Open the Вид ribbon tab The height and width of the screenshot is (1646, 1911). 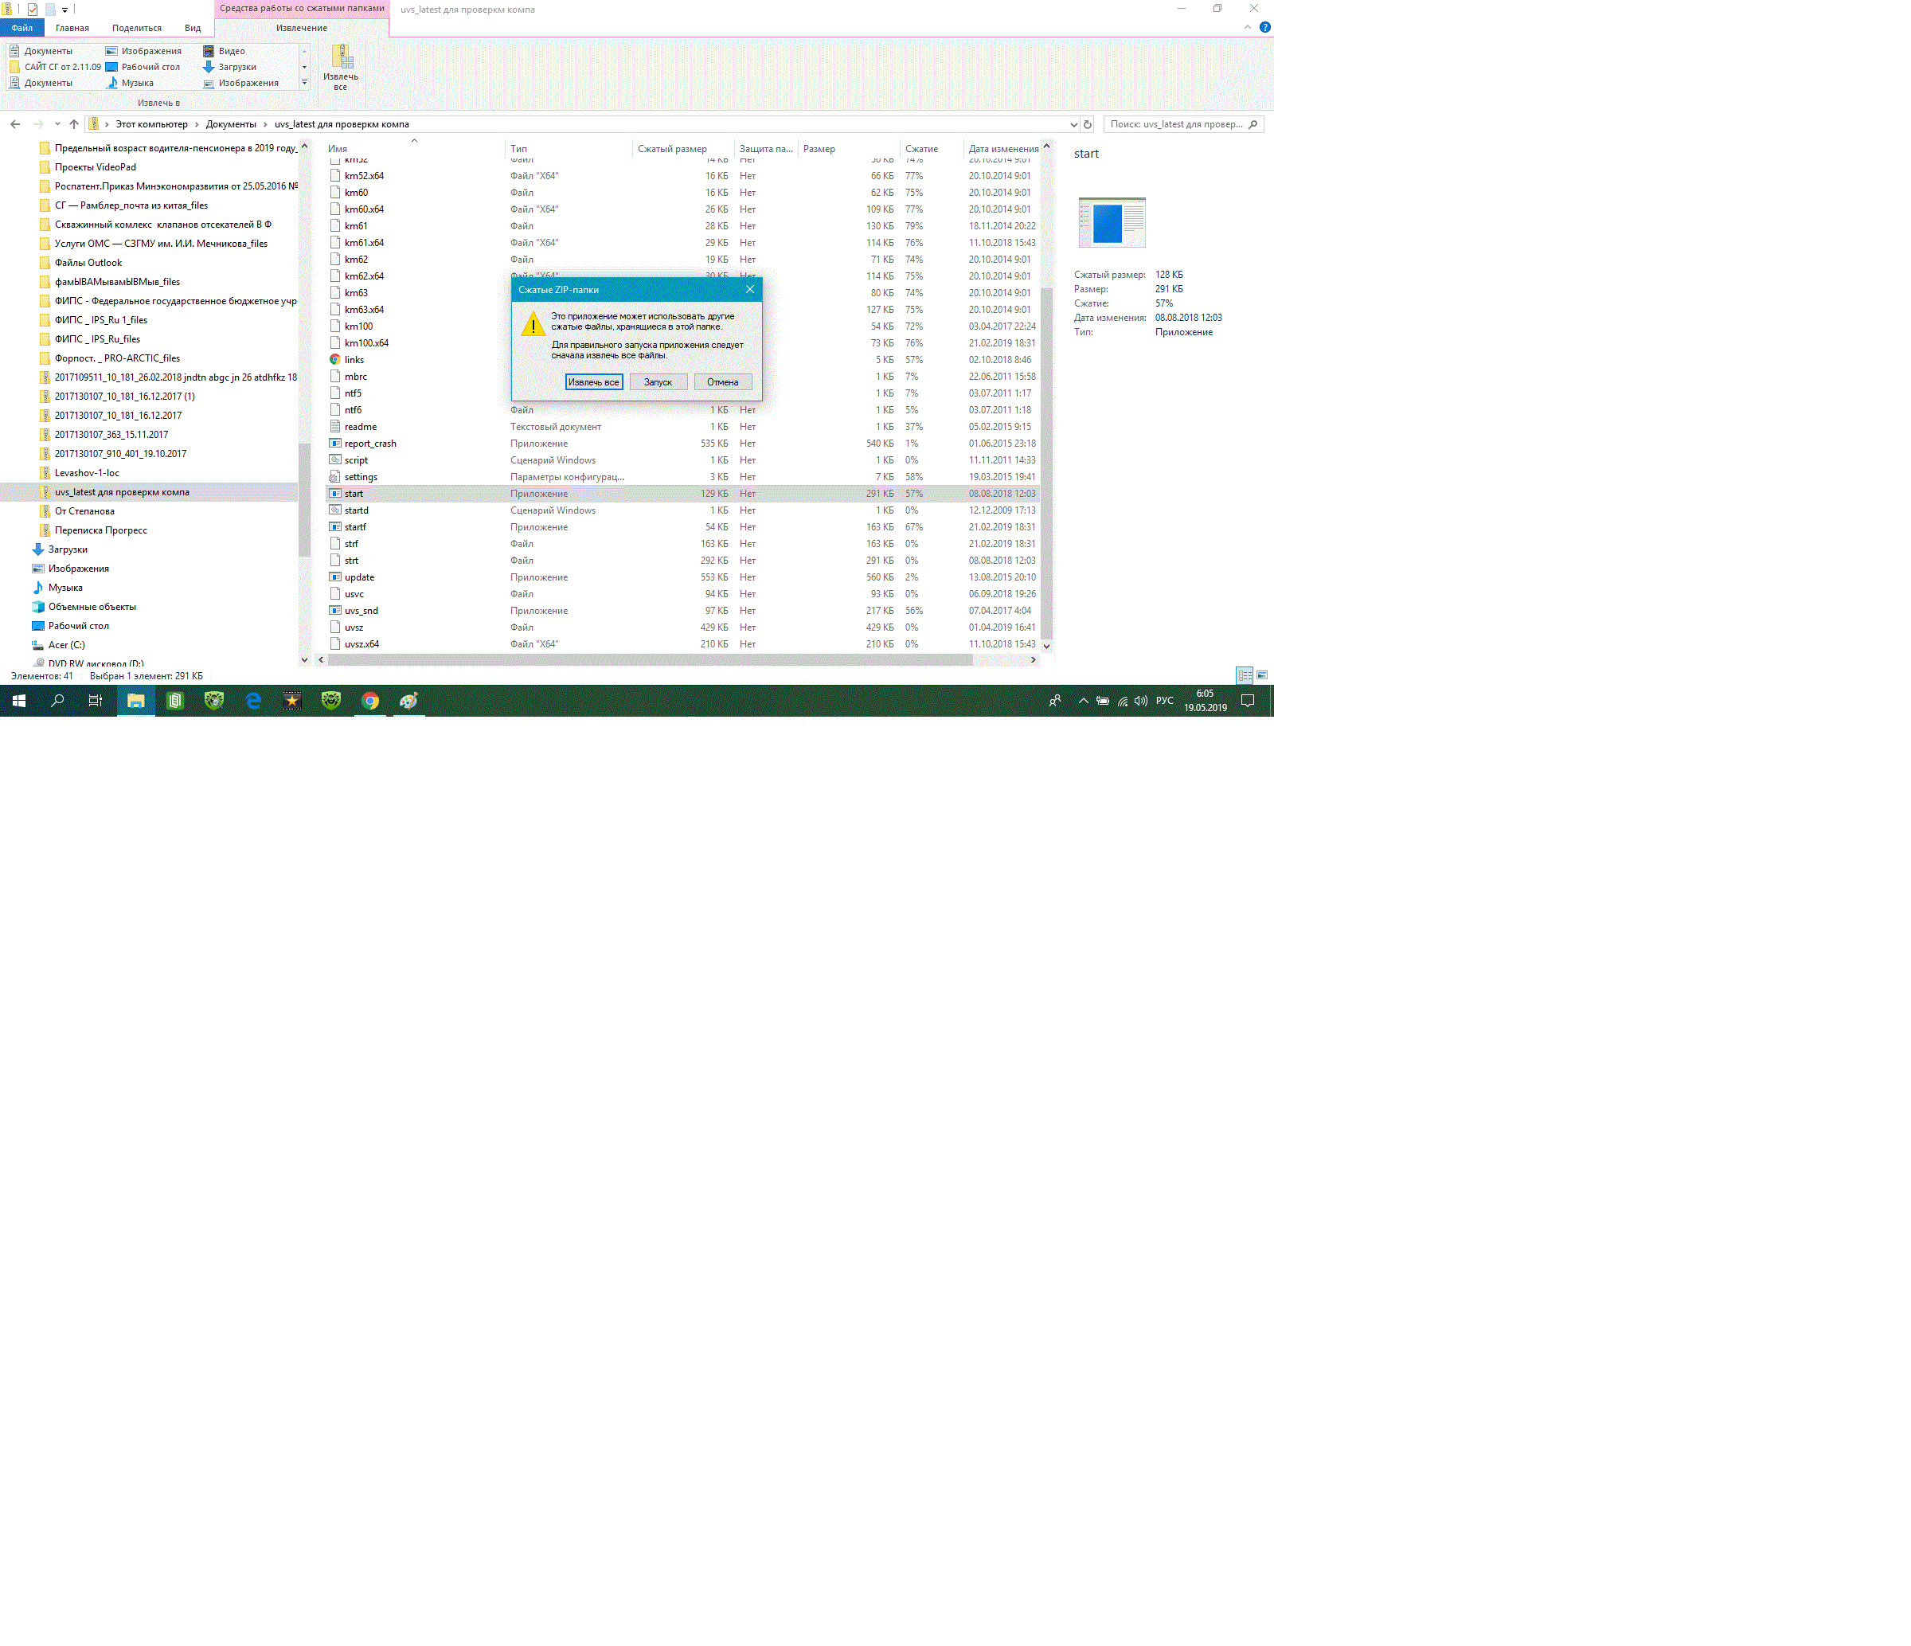coord(192,28)
